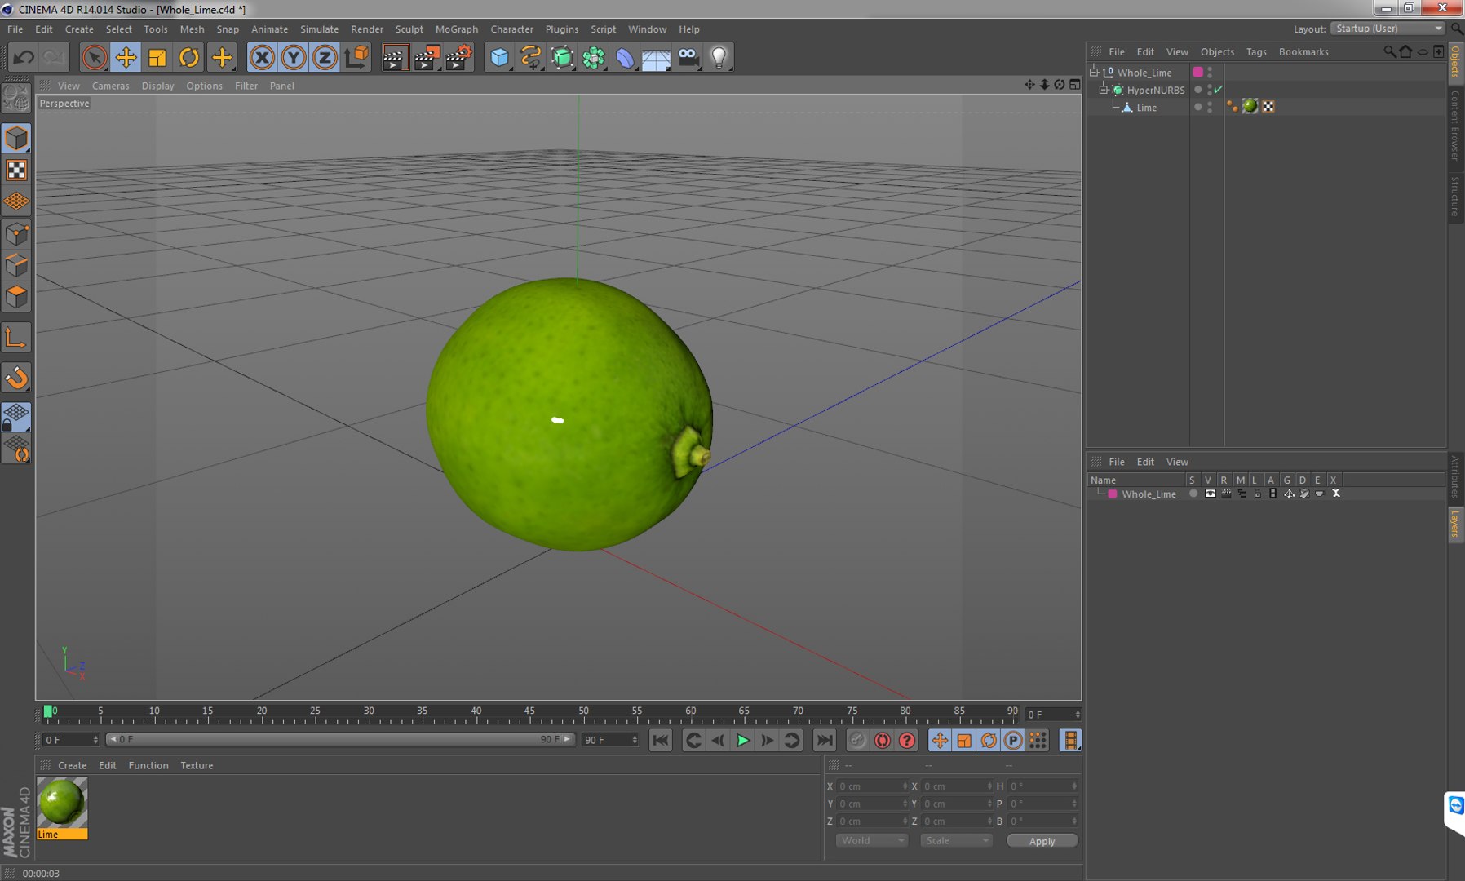
Task: Add a floor/scene object
Action: coord(656,57)
